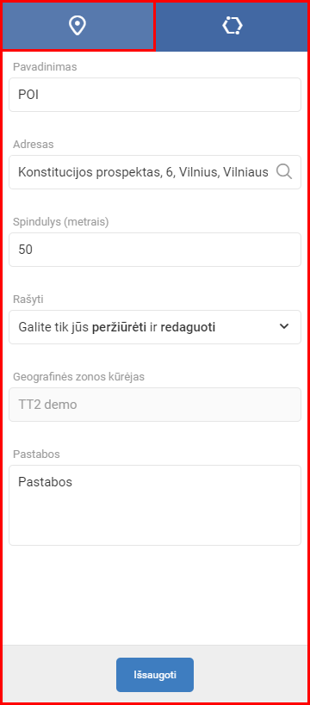Click the 'Spindulys (metrais)' label
Viewport: 310px width, 705px height.
[x=61, y=222]
